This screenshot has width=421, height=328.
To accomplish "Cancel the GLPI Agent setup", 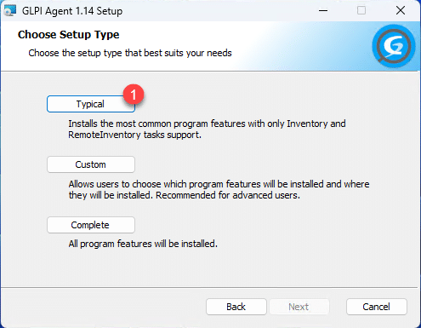I will pyautogui.click(x=377, y=307).
